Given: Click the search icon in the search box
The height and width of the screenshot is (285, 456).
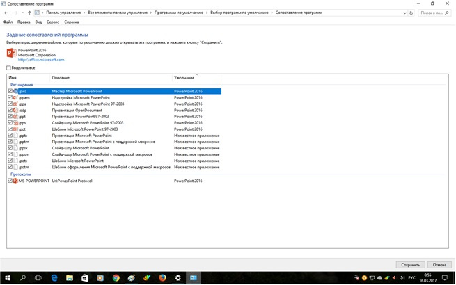Looking at the screenshot, I should 447,13.
